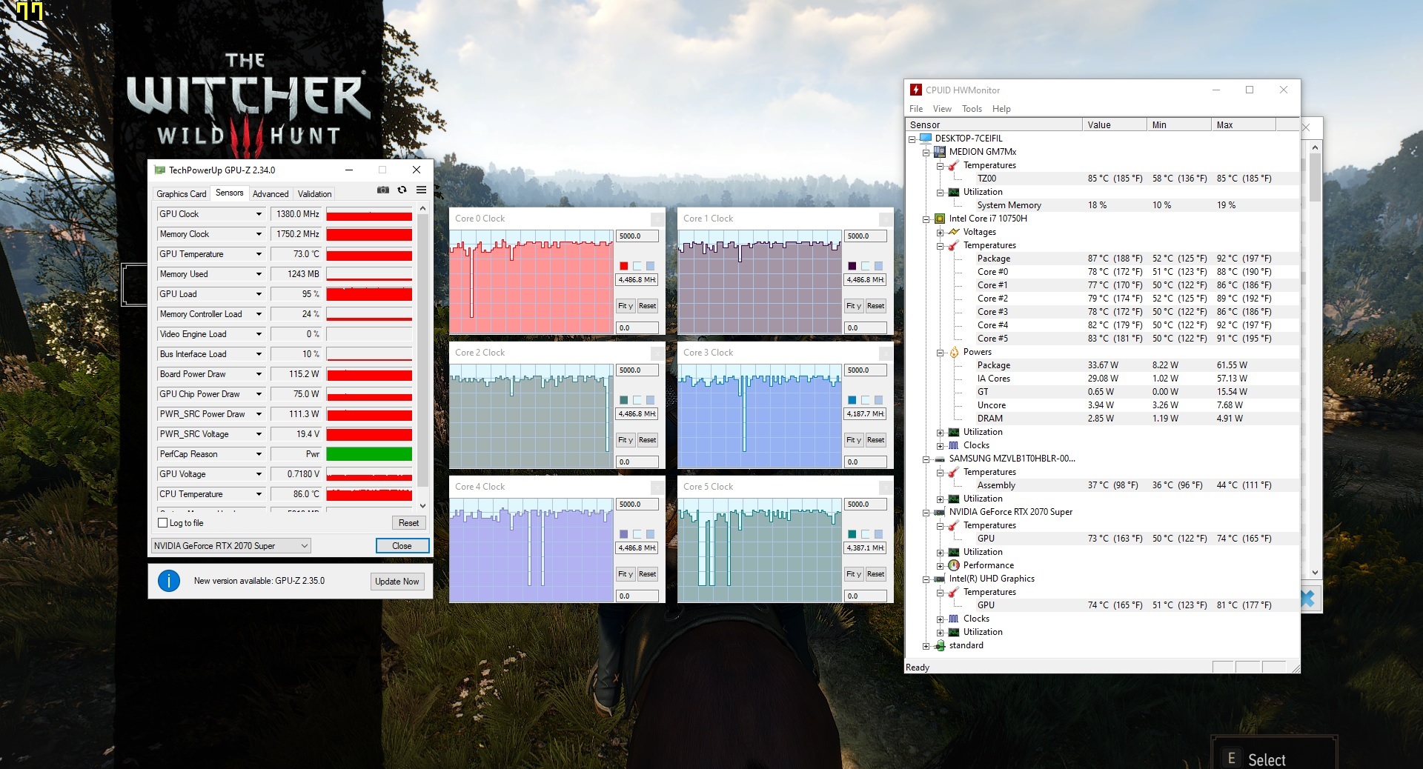1423x769 pixels.
Task: Collapse the Powers node in HWMonitor
Action: click(940, 353)
